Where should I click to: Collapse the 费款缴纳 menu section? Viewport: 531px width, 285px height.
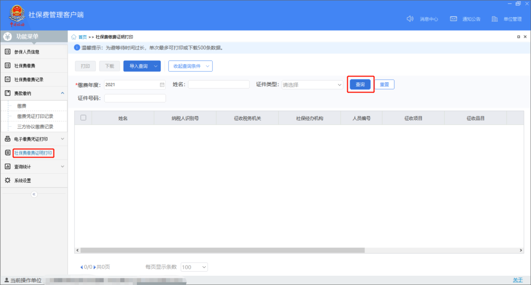click(x=62, y=93)
